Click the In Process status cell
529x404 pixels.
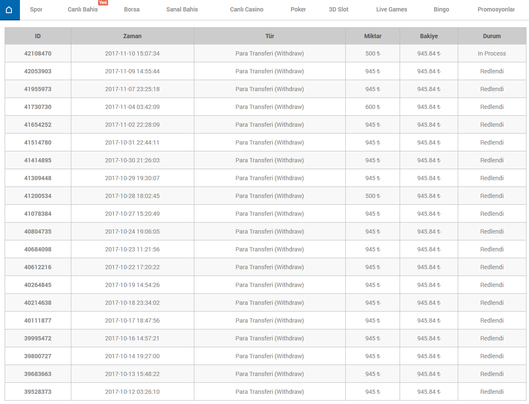tap(492, 53)
